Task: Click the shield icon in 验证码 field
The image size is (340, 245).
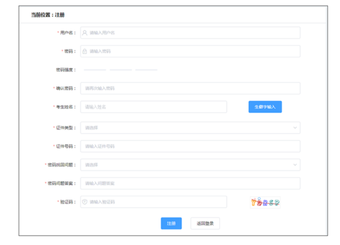Action: tap(85, 202)
